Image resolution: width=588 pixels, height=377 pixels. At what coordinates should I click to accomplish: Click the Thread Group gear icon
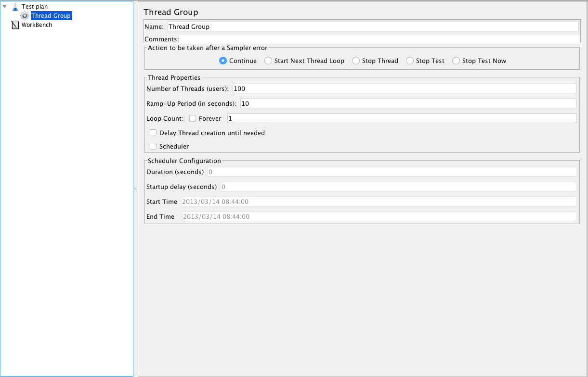coord(25,16)
